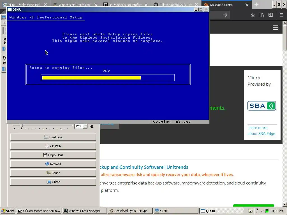Toggle the browser sidebar icon

click(271, 15)
